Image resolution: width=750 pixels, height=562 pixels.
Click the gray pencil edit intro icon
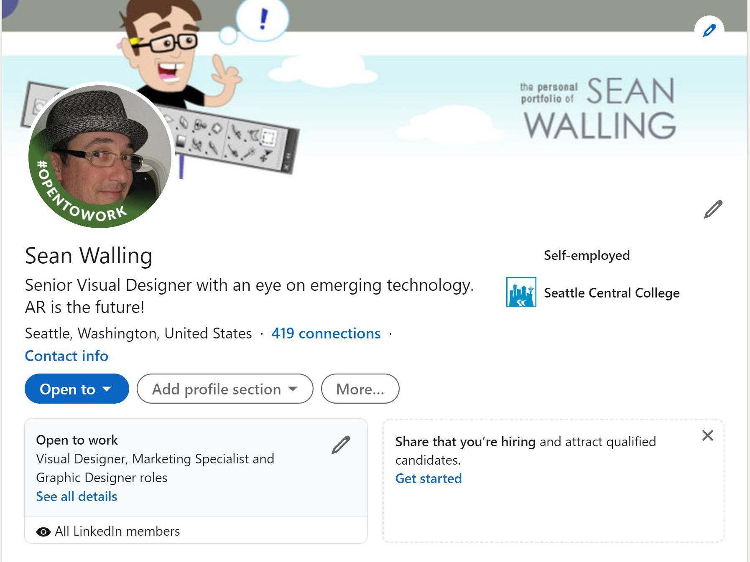[x=713, y=209]
